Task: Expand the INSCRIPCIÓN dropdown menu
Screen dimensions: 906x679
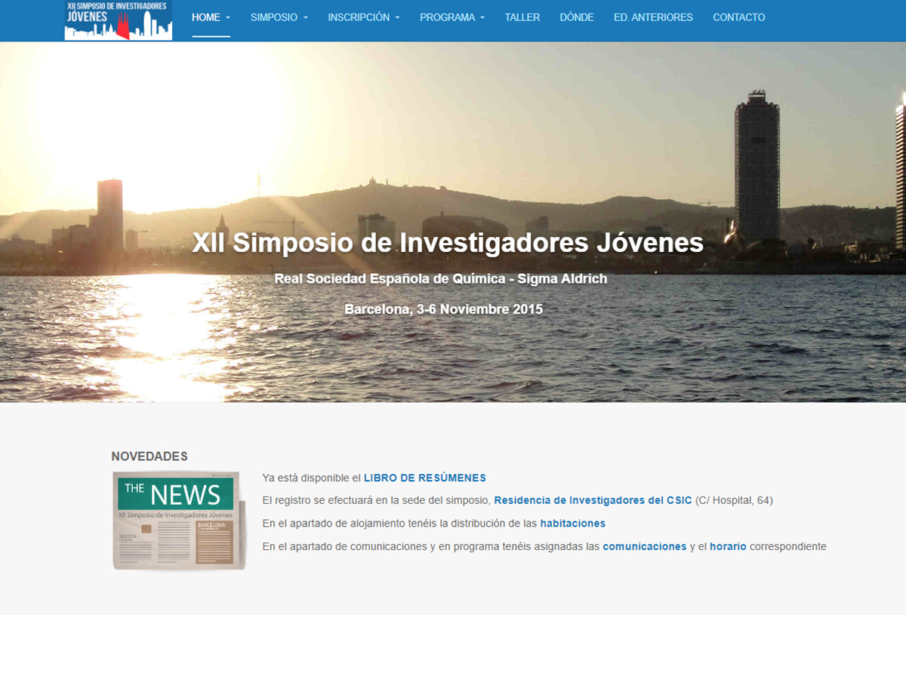Action: pyautogui.click(x=363, y=17)
